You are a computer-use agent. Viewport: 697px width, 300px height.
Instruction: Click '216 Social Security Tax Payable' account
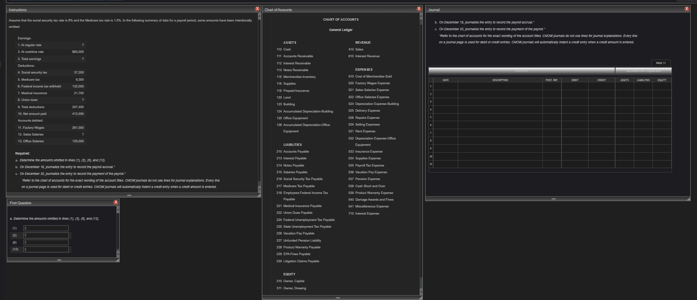coord(300,179)
